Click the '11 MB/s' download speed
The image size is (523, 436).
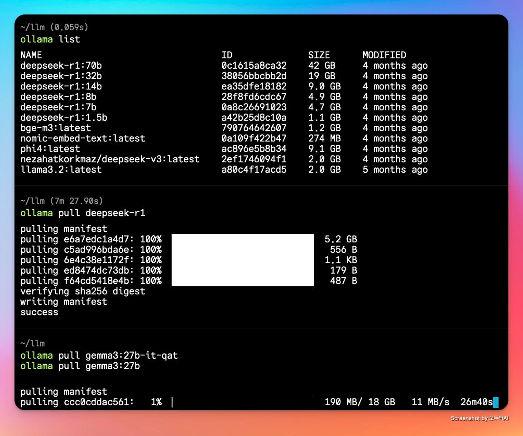point(431,402)
